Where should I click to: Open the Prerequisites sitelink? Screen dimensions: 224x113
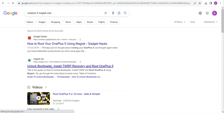pyautogui.click(x=64, y=77)
